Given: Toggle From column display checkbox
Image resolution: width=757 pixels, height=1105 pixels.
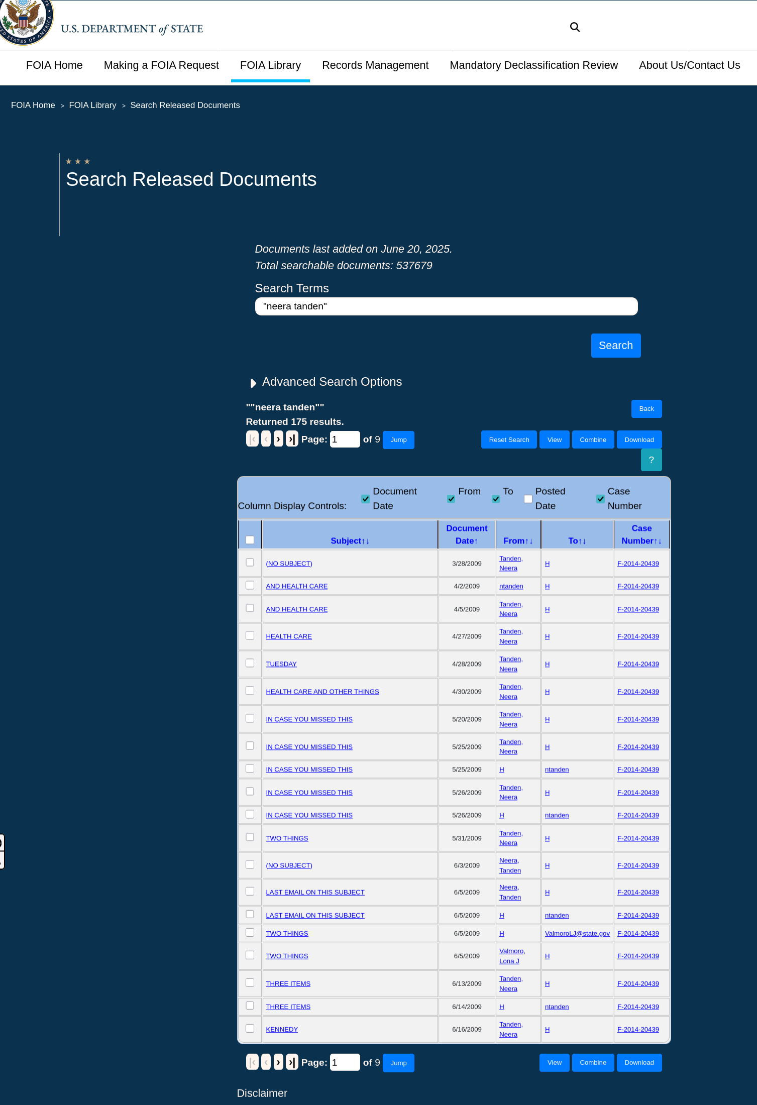Looking at the screenshot, I should [451, 499].
